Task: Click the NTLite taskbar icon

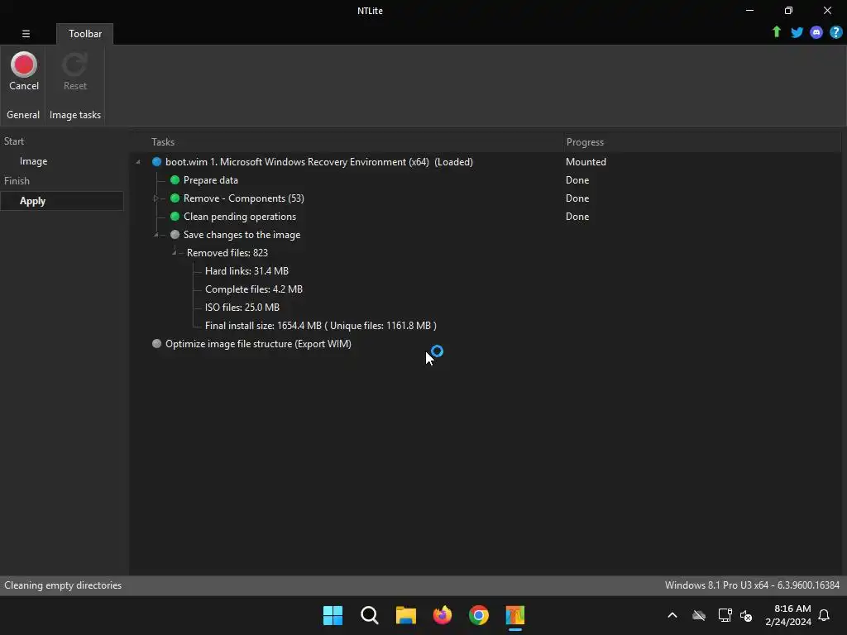Action: 515,615
